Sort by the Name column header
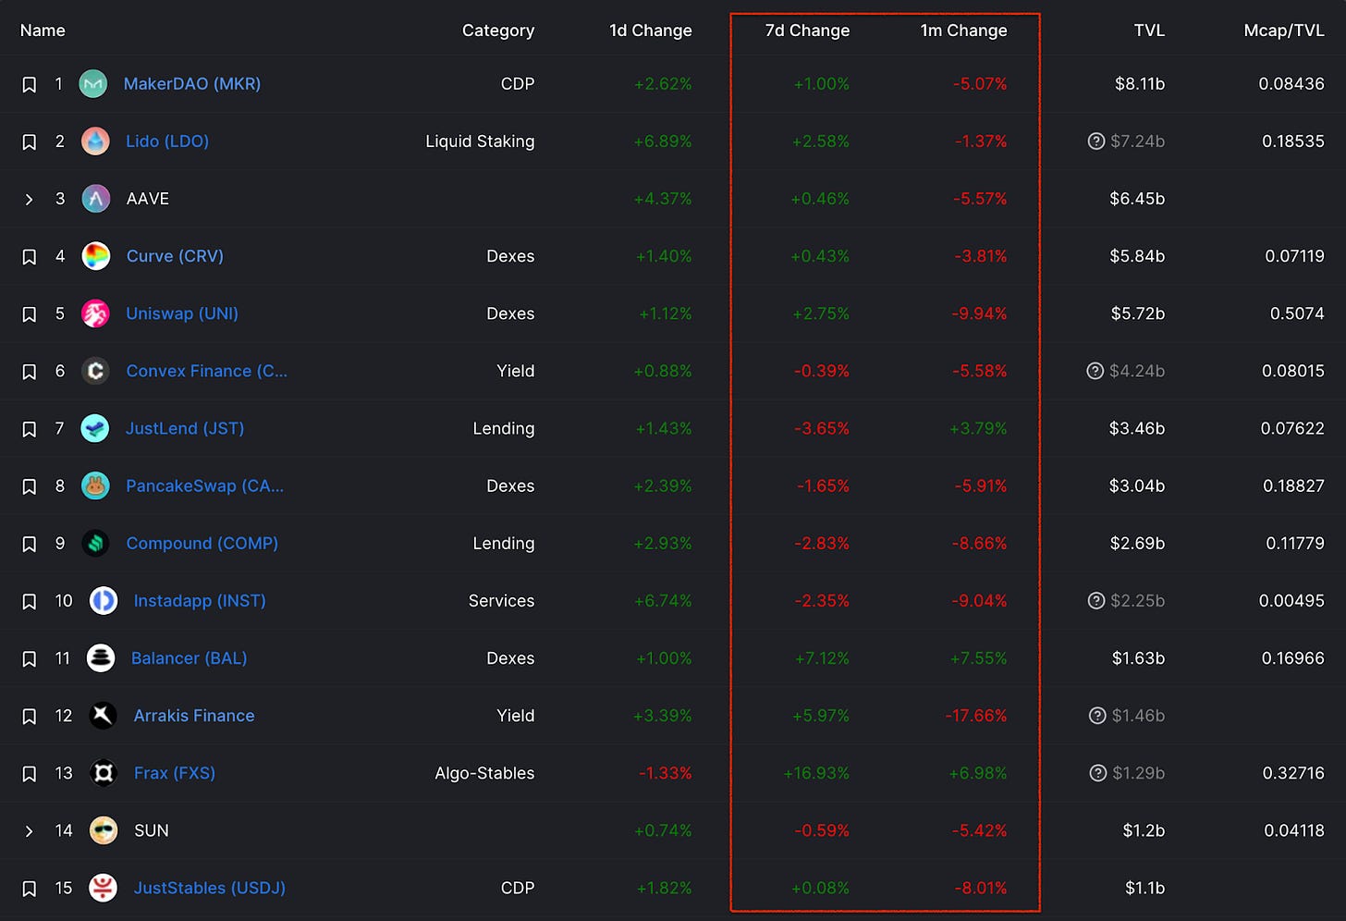 43,31
